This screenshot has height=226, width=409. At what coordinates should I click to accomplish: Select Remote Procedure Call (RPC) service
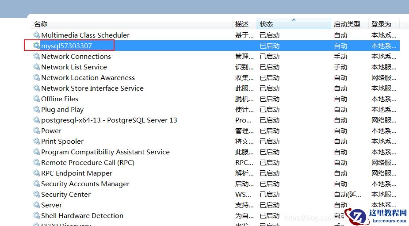(x=88, y=162)
